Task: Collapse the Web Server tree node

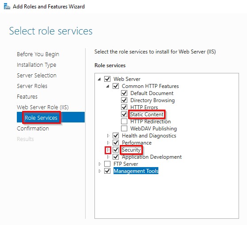Action: coord(99,79)
